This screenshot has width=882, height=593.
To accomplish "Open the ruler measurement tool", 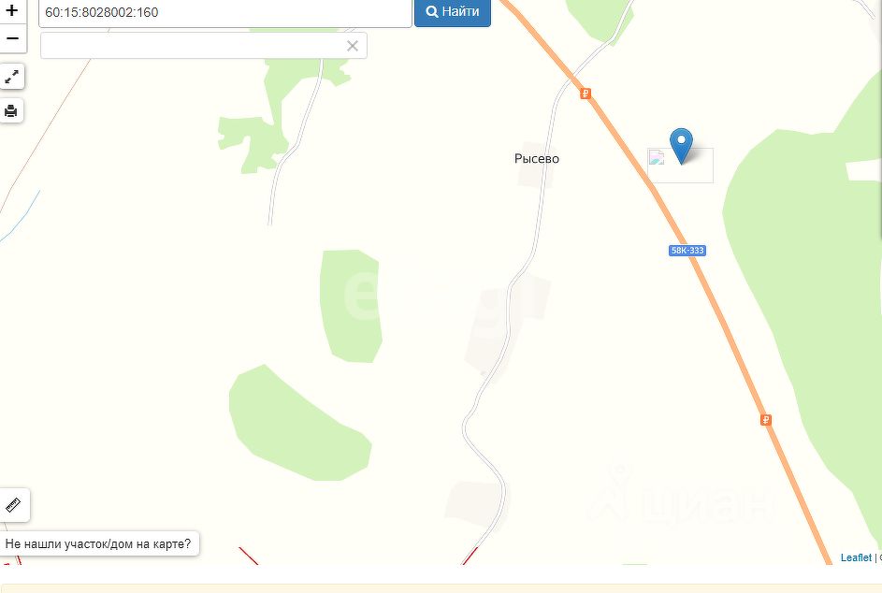I will click(x=13, y=505).
